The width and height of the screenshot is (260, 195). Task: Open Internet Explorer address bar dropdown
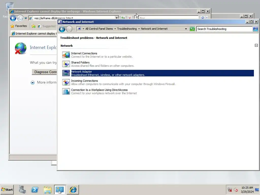coord(117,18)
